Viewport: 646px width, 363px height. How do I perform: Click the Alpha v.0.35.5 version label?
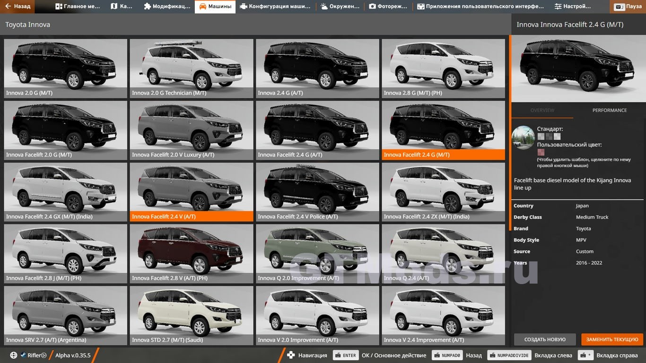(x=73, y=355)
